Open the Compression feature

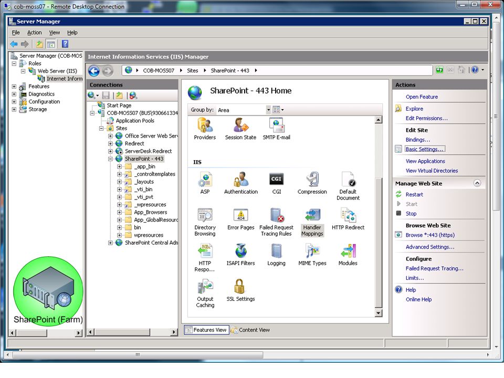click(312, 183)
